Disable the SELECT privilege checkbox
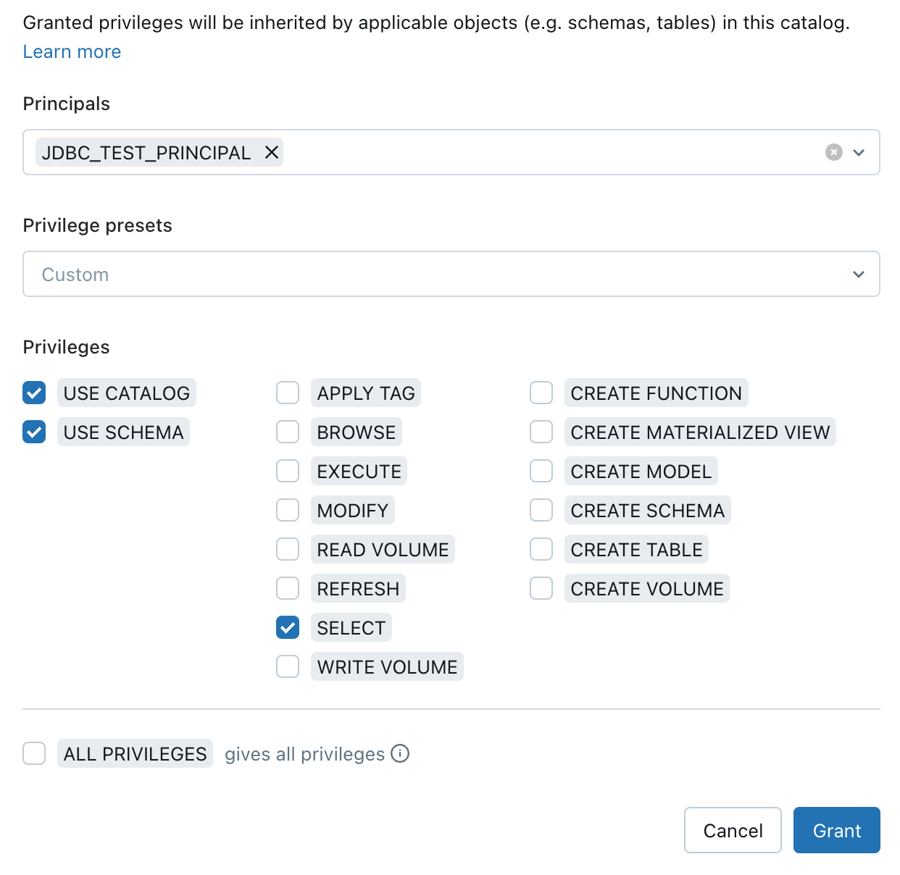 point(288,627)
